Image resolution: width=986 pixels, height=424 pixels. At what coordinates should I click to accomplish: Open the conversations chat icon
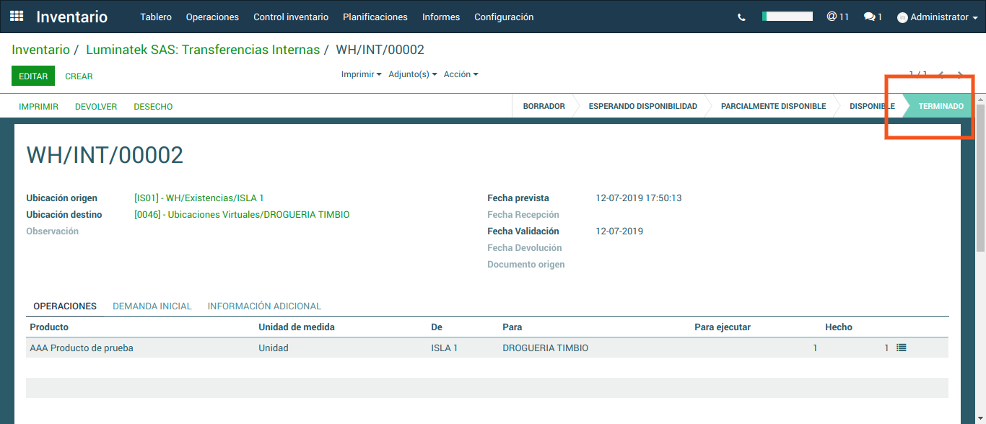click(873, 17)
